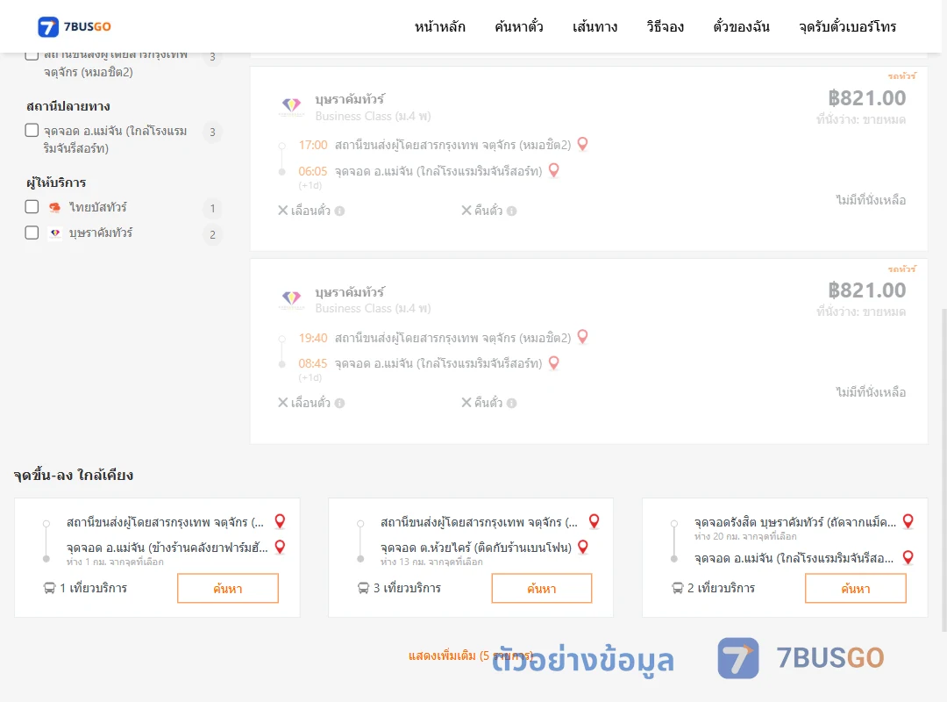Click the ฿821.00 price on the 19:40 trip
The width and height of the screenshot is (947, 702).
tap(866, 290)
